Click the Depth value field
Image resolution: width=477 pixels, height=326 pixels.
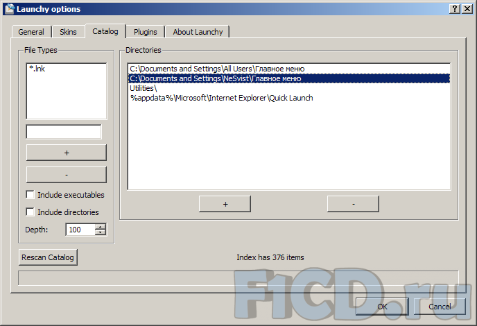(x=80, y=230)
